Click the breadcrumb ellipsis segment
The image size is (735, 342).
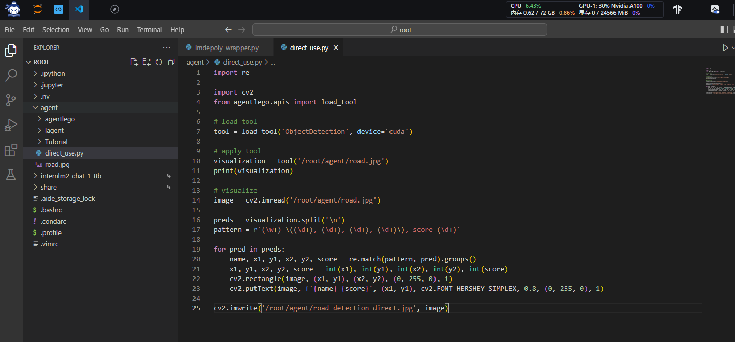click(x=273, y=62)
